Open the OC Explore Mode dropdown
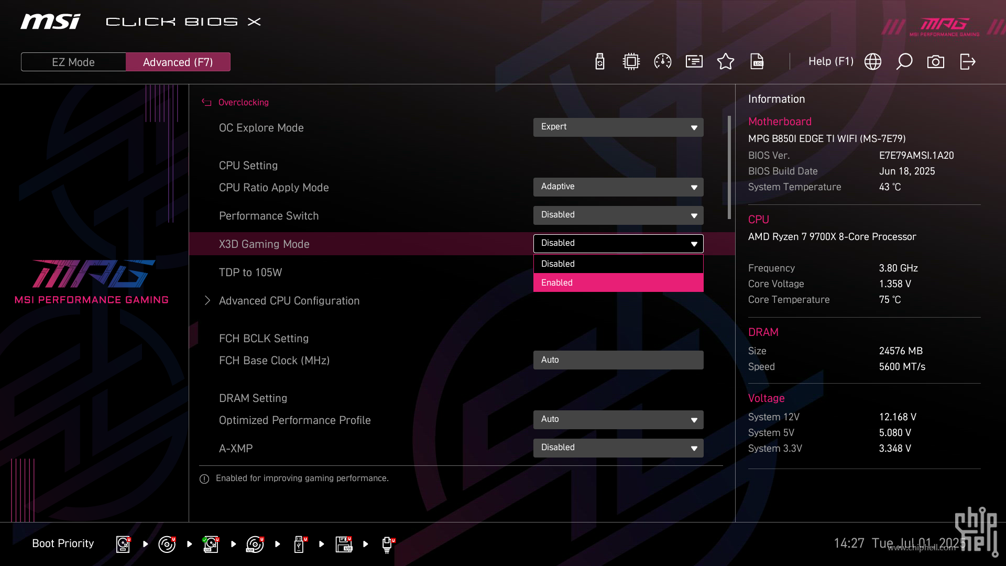Viewport: 1006px width, 566px height. click(x=618, y=127)
